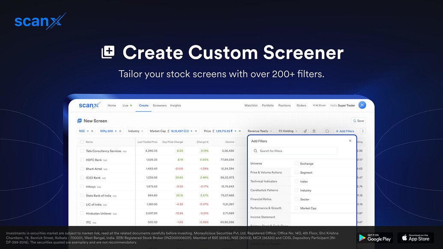Image resolution: width=443 pixels, height=249 pixels.
Task: Click the search magnifier in Add Filters
Action: click(256, 151)
